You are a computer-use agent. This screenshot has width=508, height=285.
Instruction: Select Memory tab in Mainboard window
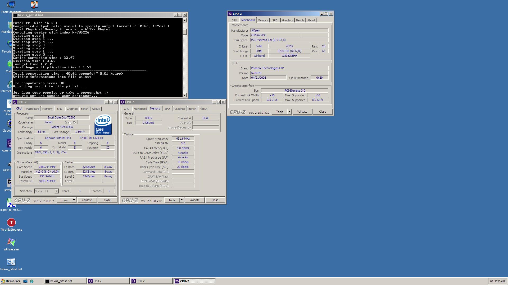(x=263, y=20)
